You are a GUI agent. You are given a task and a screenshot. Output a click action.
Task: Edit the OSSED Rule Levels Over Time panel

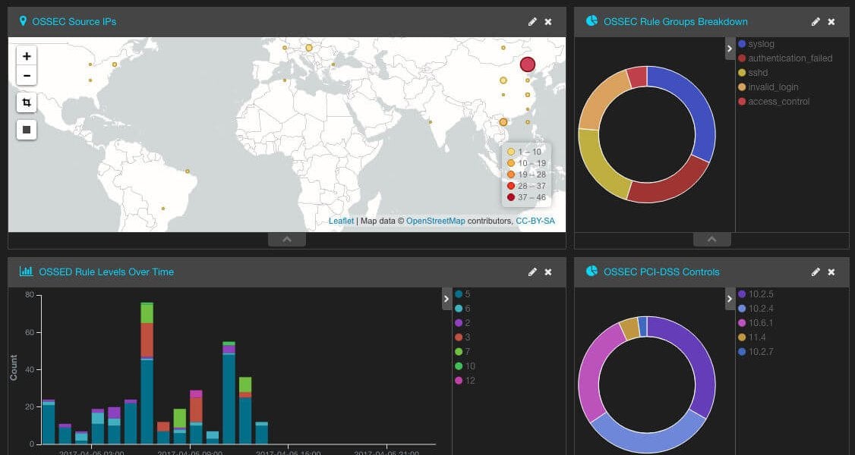[532, 272]
